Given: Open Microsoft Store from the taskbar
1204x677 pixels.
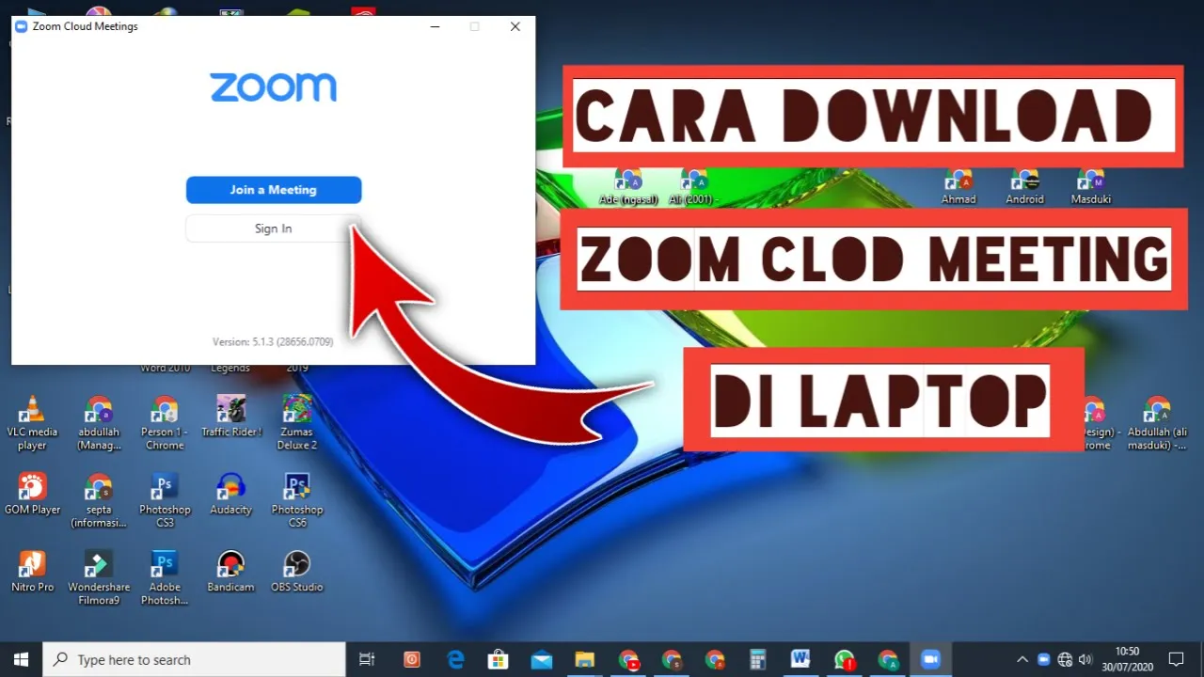Looking at the screenshot, I should point(499,659).
